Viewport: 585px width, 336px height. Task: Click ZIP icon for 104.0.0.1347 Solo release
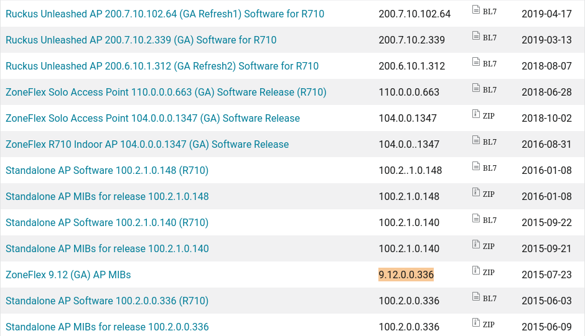pos(475,114)
